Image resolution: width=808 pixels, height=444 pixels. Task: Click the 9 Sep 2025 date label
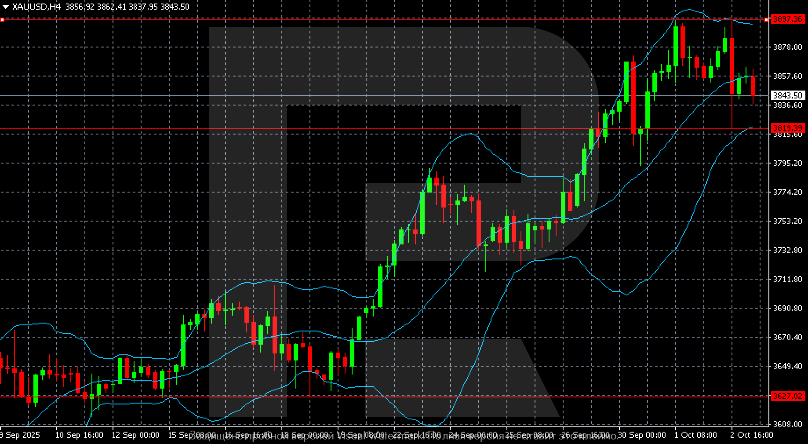20,435
